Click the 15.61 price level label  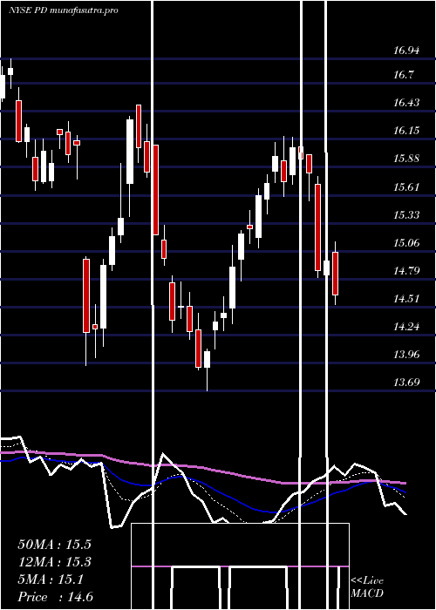(407, 187)
